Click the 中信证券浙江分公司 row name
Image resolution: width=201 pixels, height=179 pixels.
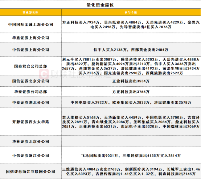click(x=30, y=155)
